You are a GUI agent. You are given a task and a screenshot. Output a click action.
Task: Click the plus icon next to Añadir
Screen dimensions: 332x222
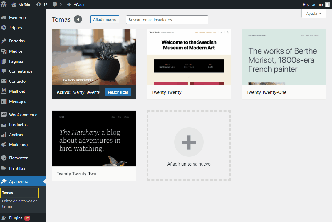[69, 4]
